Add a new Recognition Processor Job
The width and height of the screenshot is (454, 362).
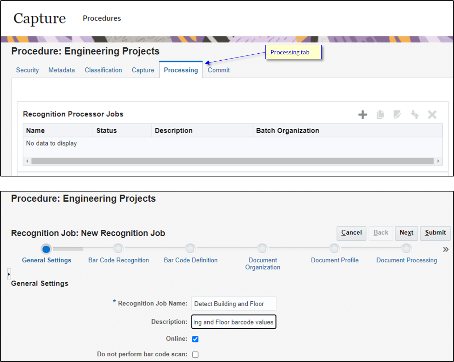[x=362, y=114]
